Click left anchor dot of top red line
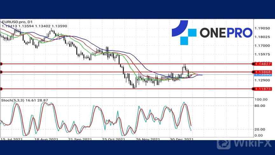The image size is (275, 155). (1, 64)
